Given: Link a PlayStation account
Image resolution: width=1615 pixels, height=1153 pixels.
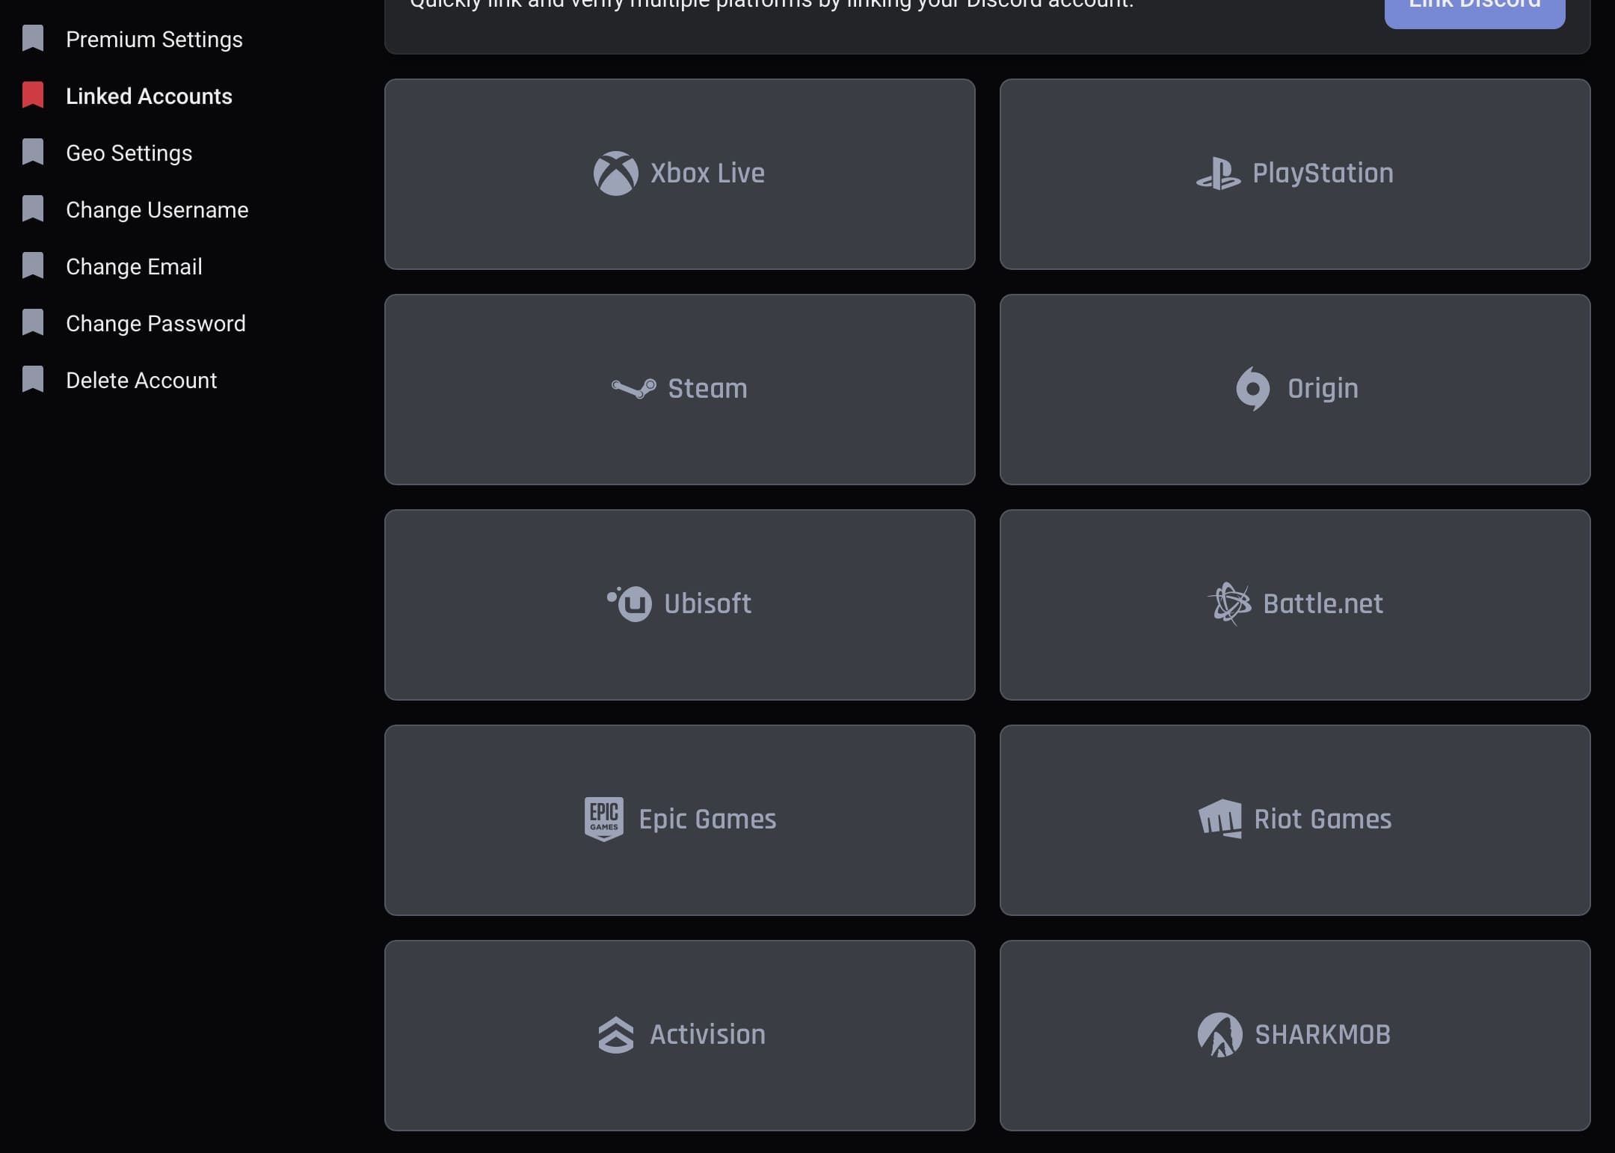Looking at the screenshot, I should pos(1295,174).
